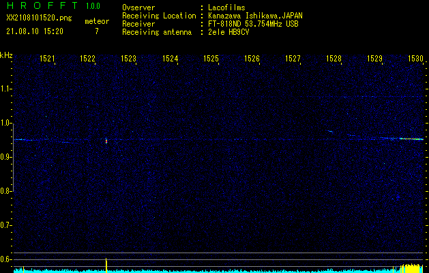Click the date stamp 21.08.10 15:20
The image size is (429, 273).
(x=35, y=31)
